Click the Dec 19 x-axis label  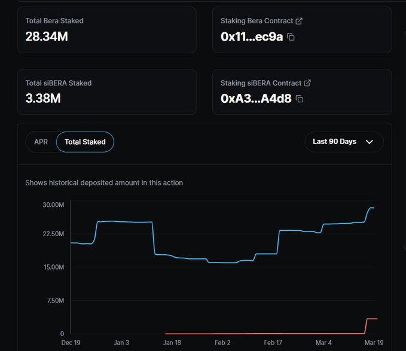click(71, 343)
